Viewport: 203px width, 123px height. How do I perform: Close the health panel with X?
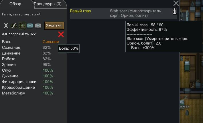(x=176, y=3)
